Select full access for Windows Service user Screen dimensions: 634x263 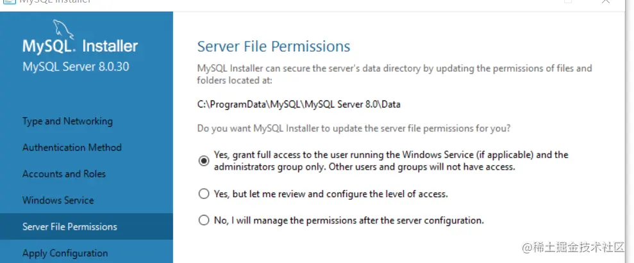(204, 161)
